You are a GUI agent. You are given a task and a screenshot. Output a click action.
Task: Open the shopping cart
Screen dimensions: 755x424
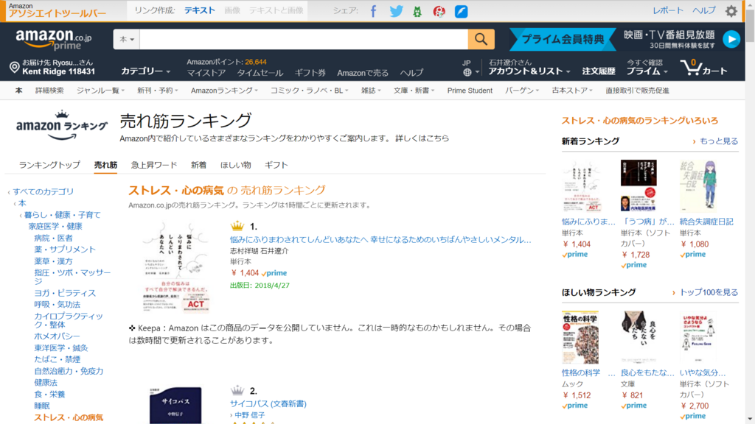[x=704, y=68]
